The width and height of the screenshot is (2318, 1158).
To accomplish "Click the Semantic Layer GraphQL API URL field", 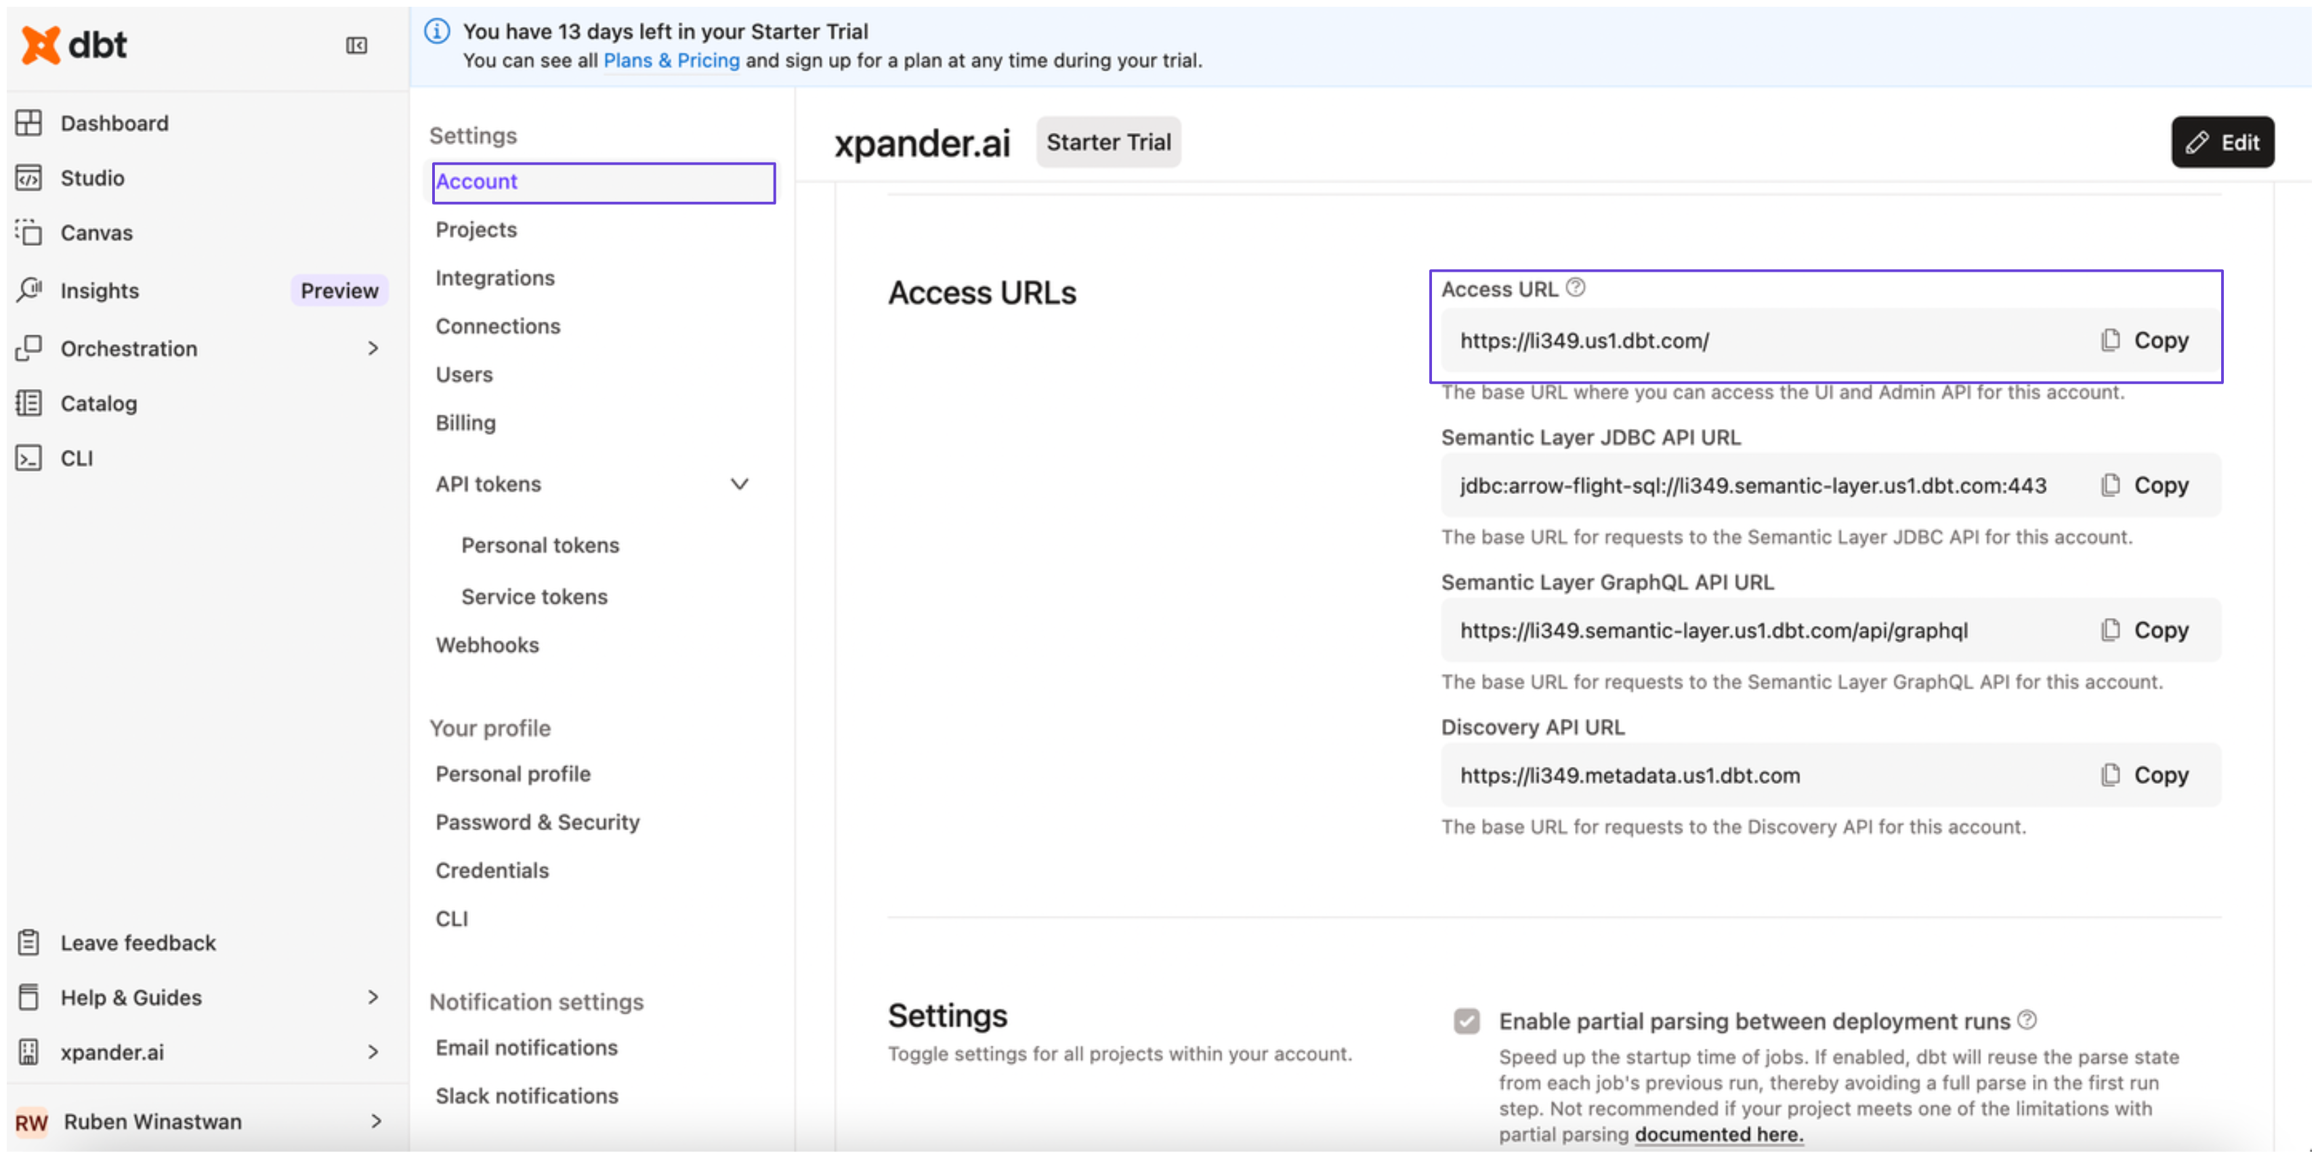I will [x=1713, y=629].
